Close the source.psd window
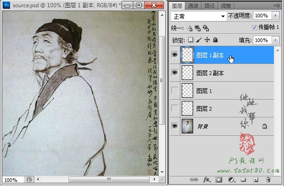This screenshot has width=284, height=186. point(154,5)
